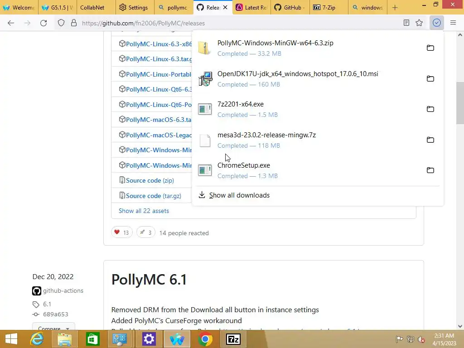The width and height of the screenshot is (464, 348).
Task: Switch to the Settings tab
Action: click(135, 7)
